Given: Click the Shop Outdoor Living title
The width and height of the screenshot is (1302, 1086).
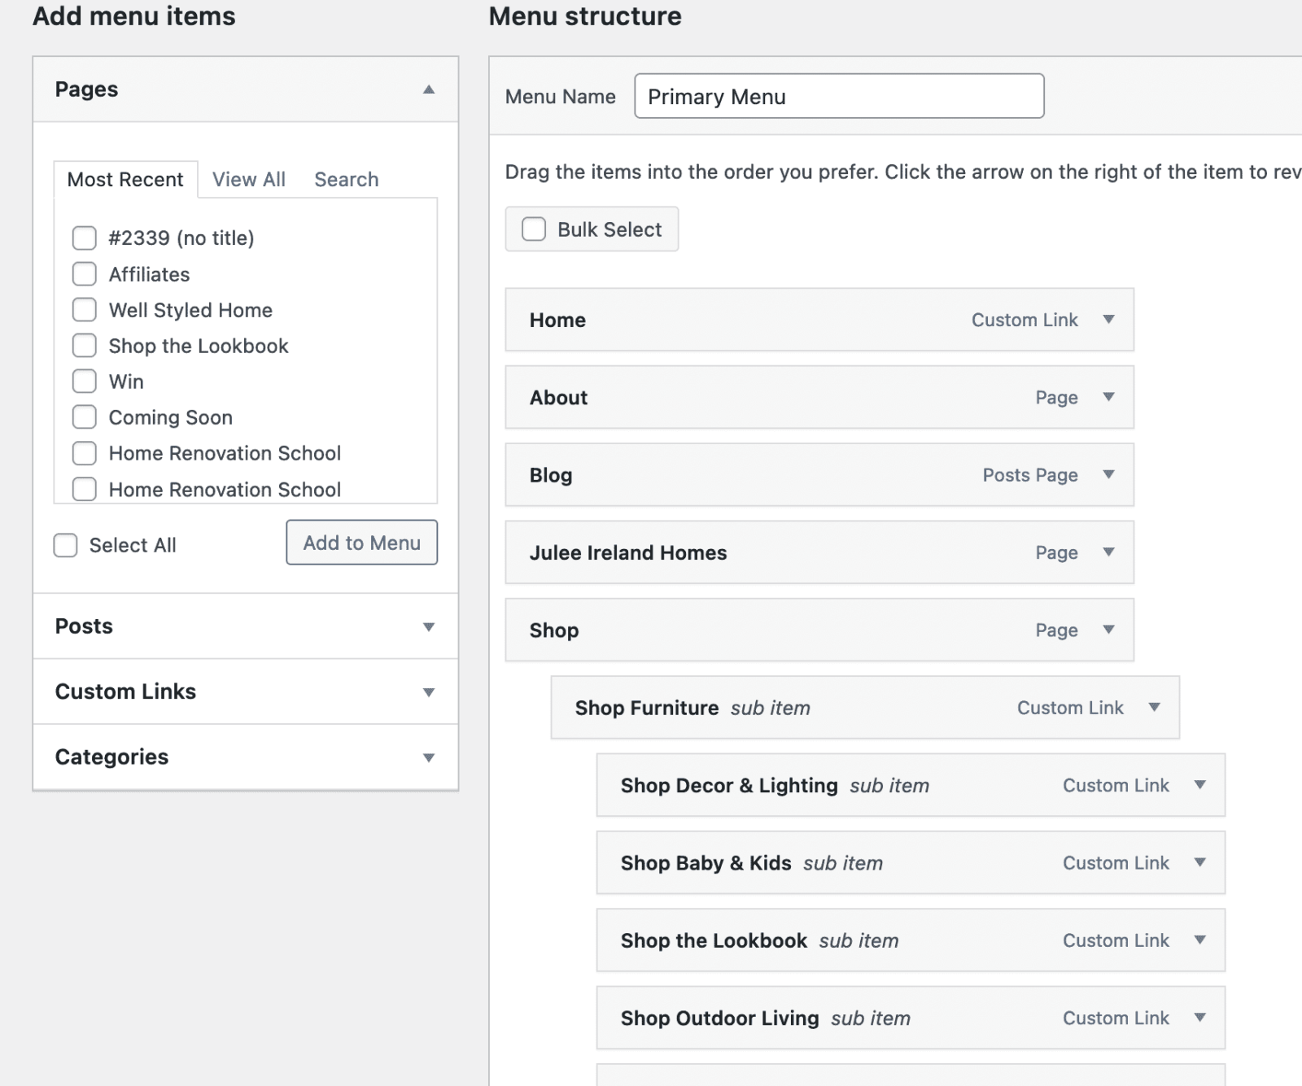Looking at the screenshot, I should (720, 1018).
